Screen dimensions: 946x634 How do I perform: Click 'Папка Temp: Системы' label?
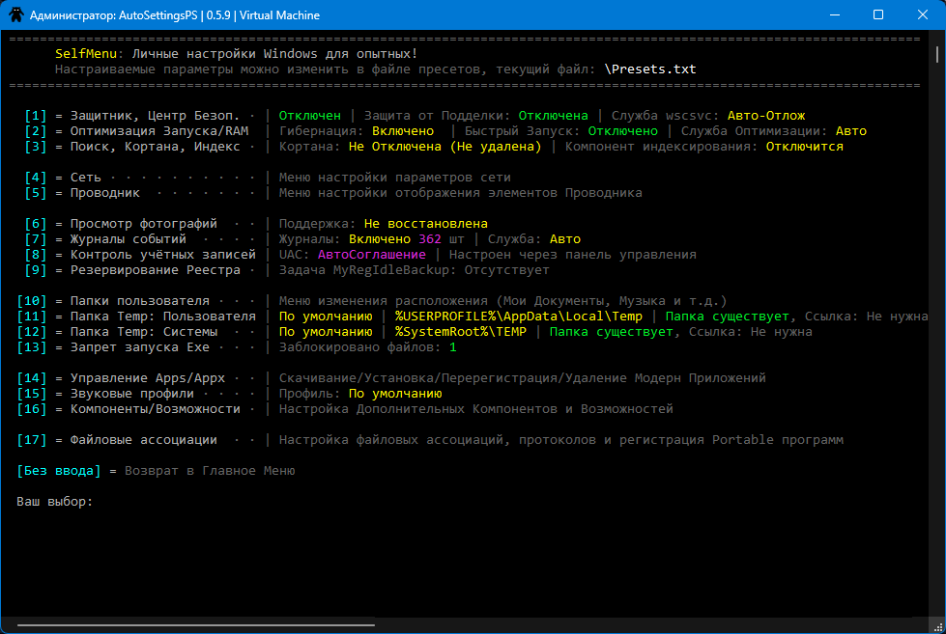pyautogui.click(x=144, y=331)
